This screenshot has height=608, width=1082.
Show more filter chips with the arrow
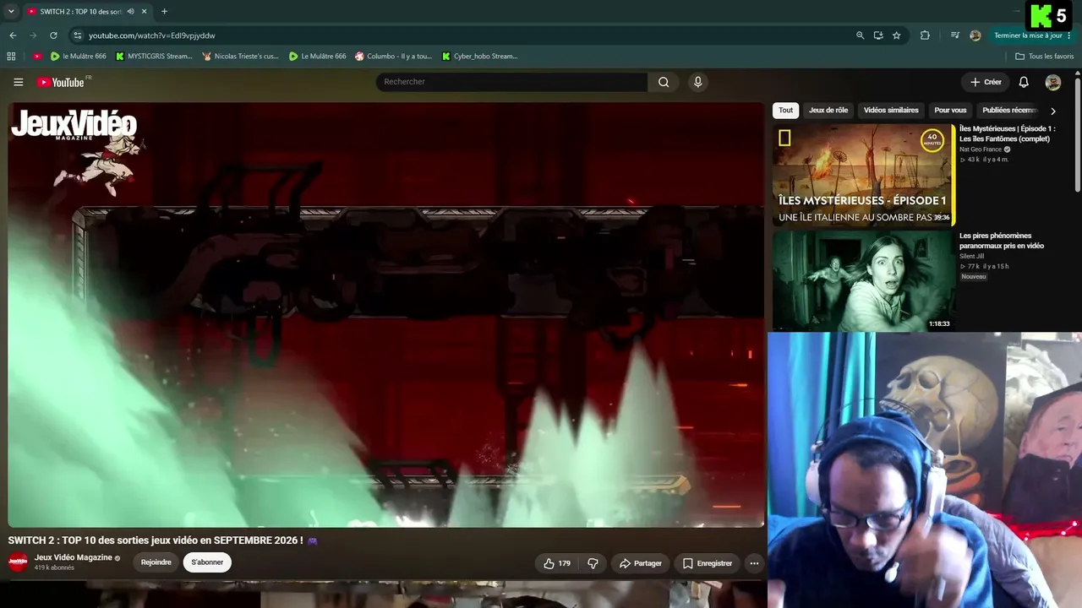(x=1053, y=111)
